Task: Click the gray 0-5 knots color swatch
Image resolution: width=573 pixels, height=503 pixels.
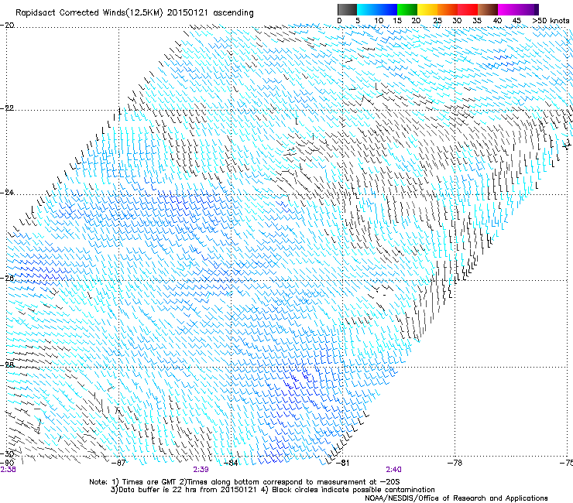Action: pos(347,9)
